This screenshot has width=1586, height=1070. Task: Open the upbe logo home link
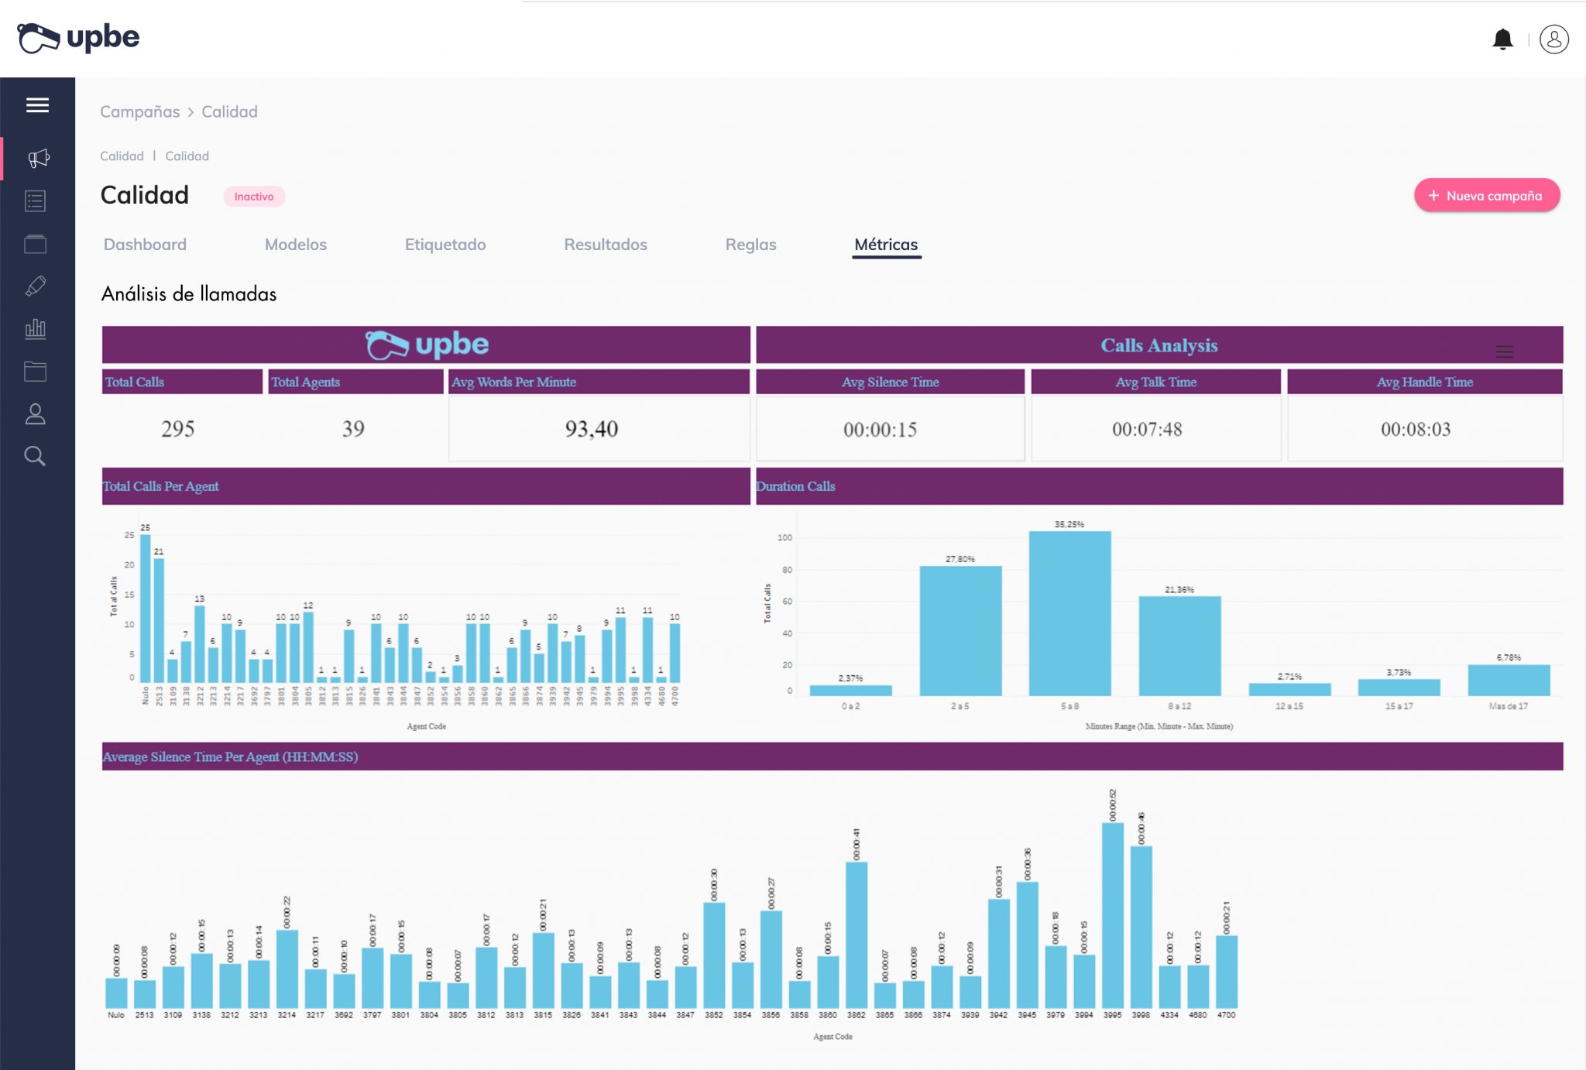[x=78, y=37]
